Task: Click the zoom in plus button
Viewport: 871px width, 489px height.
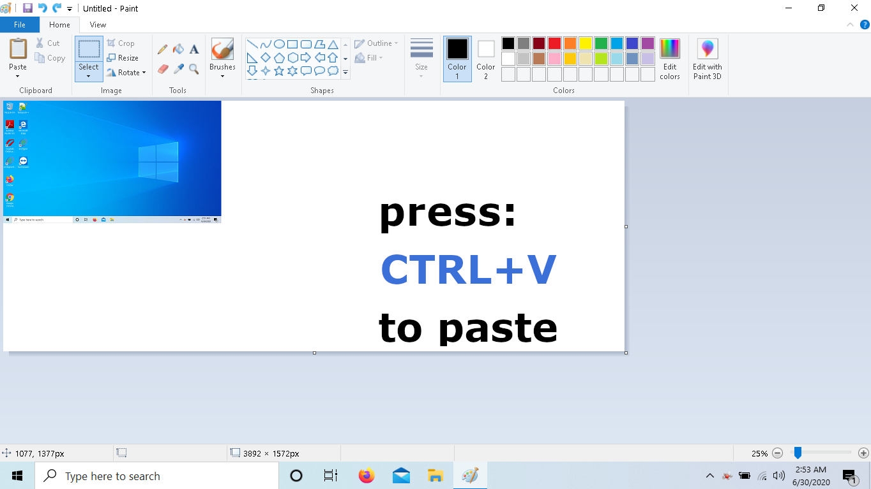Action: coord(863,453)
